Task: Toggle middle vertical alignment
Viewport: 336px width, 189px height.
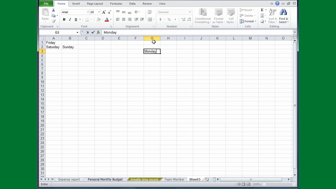Action: pos(124,12)
